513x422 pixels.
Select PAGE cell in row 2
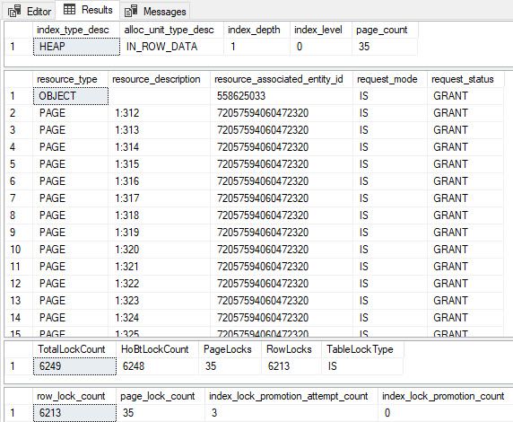click(71, 113)
